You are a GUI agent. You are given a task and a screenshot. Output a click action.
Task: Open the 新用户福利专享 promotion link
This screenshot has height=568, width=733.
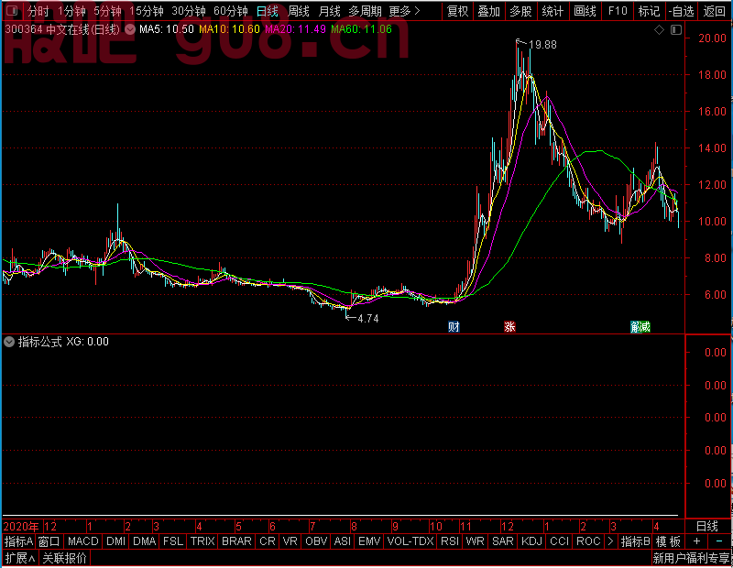point(692,558)
